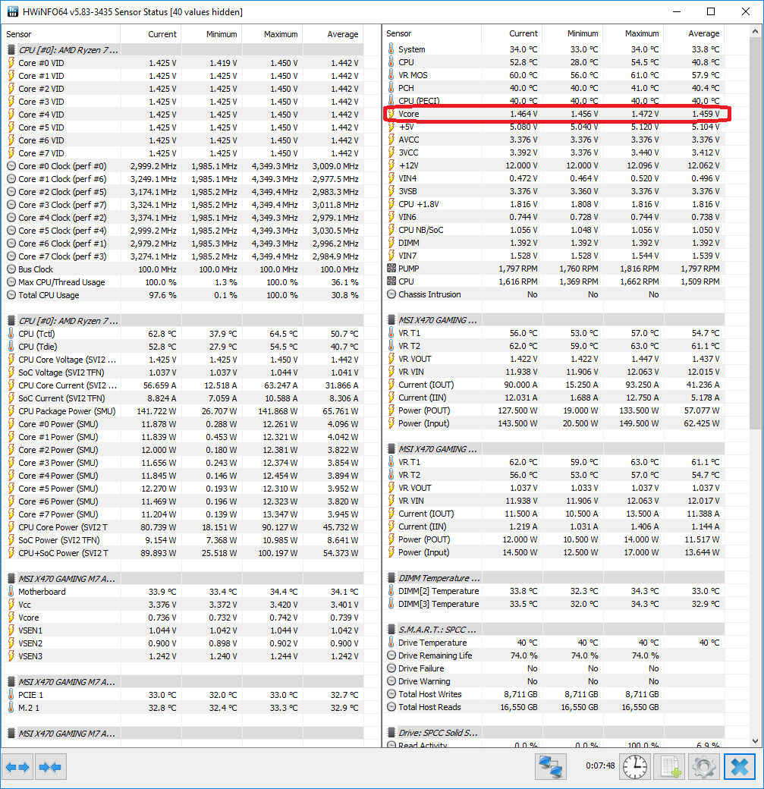Click the thermometer icon beside Motherboard
The image size is (764, 789).
[11, 592]
